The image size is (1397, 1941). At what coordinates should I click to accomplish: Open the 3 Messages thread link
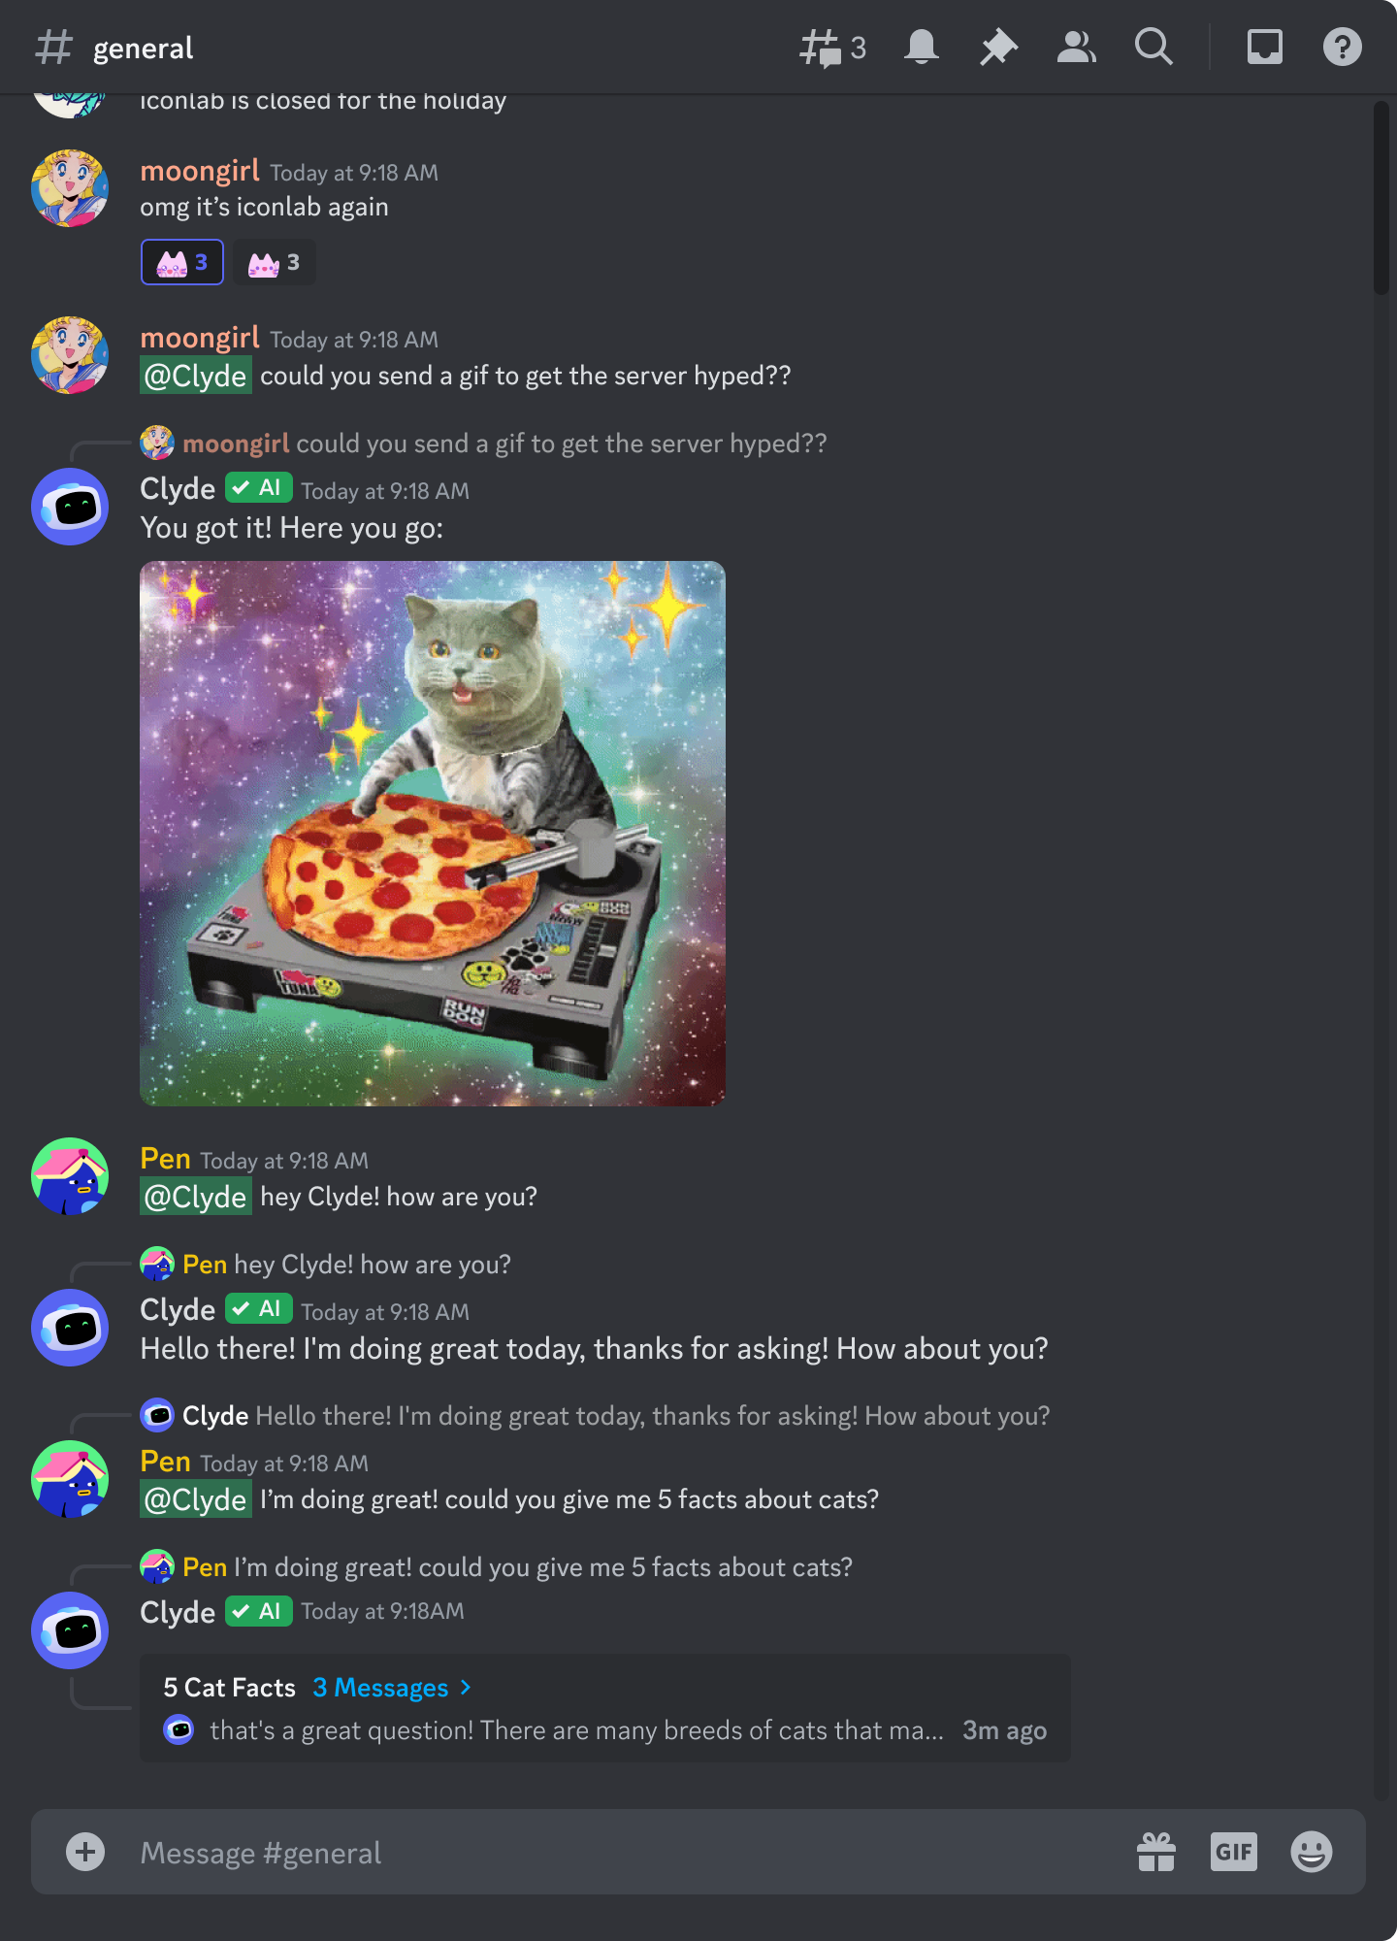pos(380,1688)
